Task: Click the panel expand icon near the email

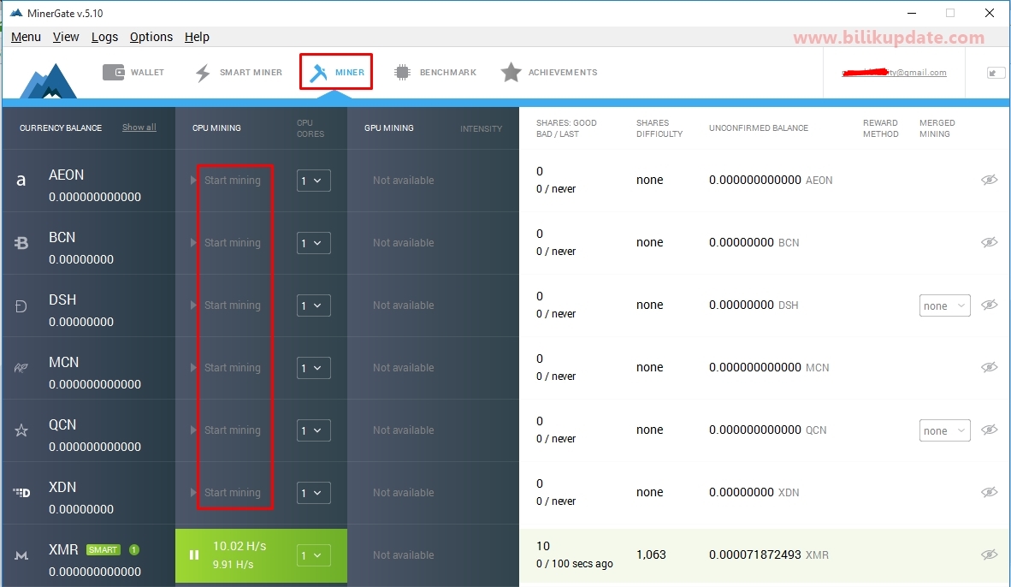Action: pos(995,72)
